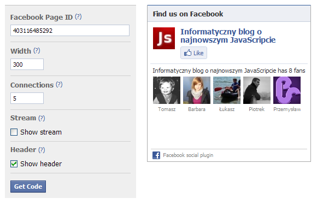Open Przemysław's purple profile picture
This screenshot has height=204, width=317.
[287, 90]
